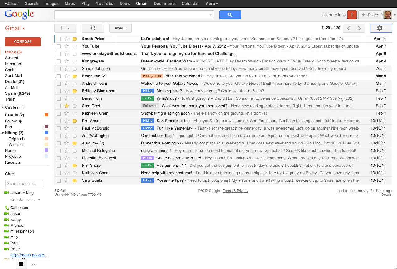Check the Kongregate email checkbox
Image resolution: width=397 pixels, height=269 pixels.
tap(59, 61)
